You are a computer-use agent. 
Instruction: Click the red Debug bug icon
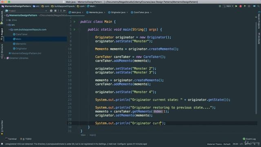coord(241,6)
